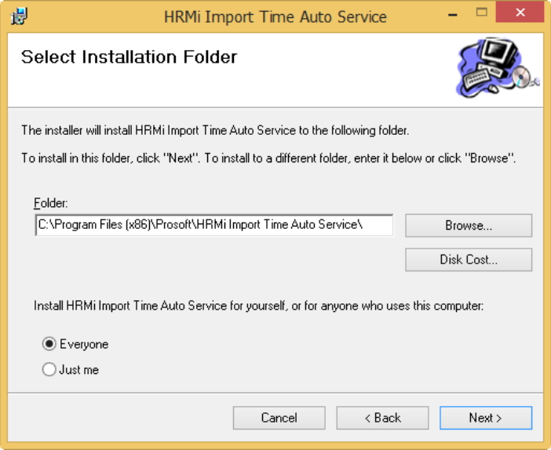Click the installer icon in the title bar
The height and width of the screenshot is (450, 551).
pyautogui.click(x=19, y=16)
